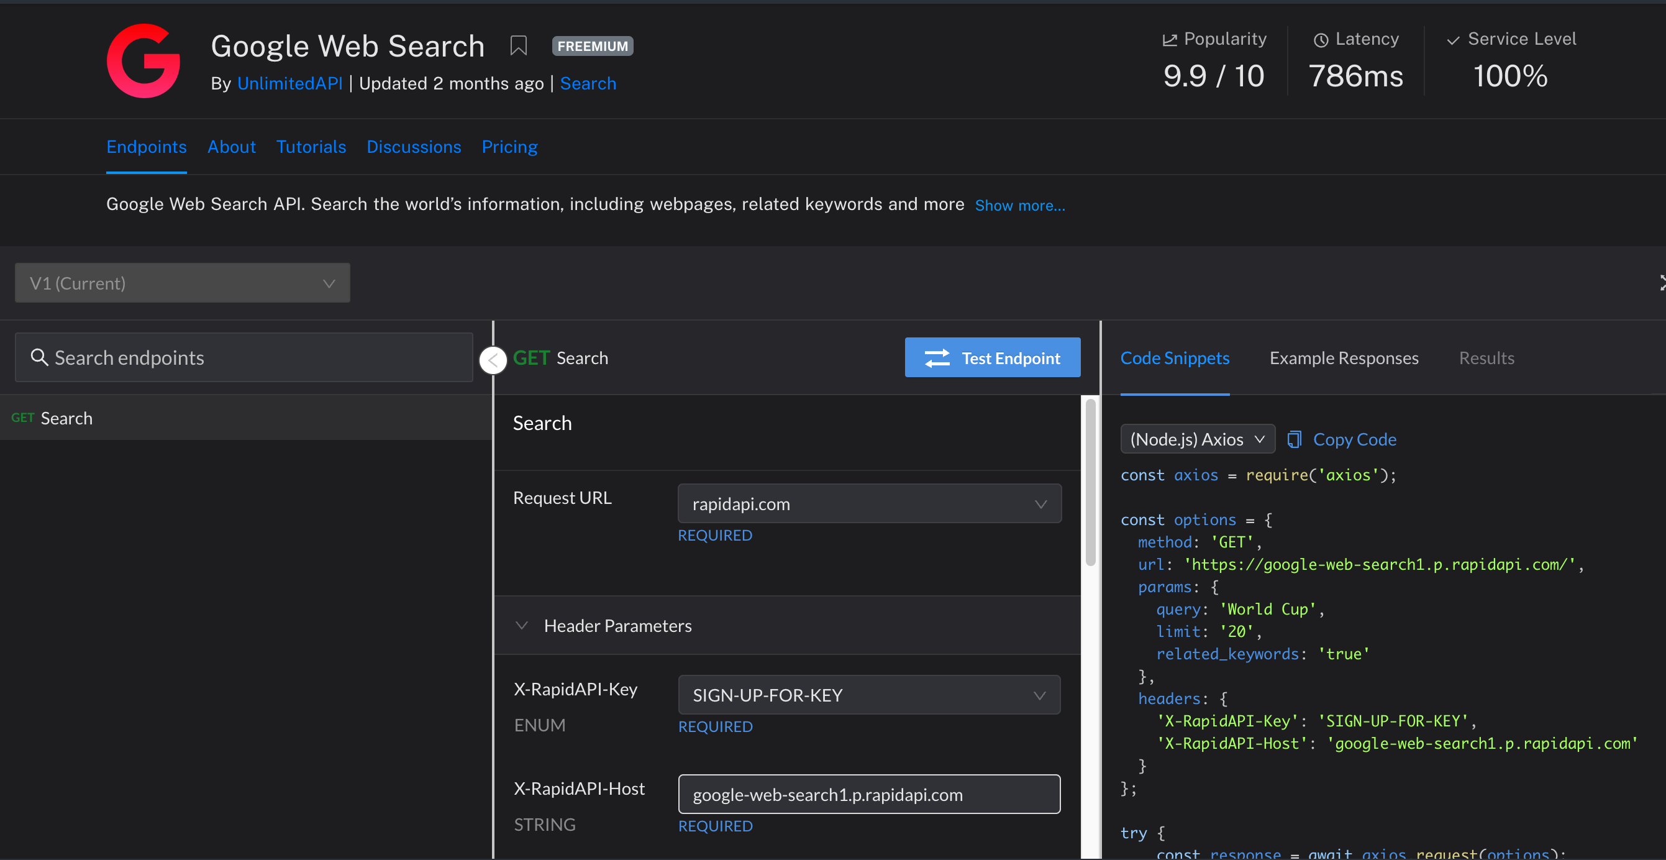Open the About tab

(x=232, y=147)
